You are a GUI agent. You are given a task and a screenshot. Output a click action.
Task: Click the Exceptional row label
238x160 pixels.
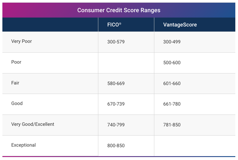[24, 145]
